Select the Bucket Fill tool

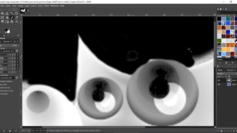click(x=7, y=17)
